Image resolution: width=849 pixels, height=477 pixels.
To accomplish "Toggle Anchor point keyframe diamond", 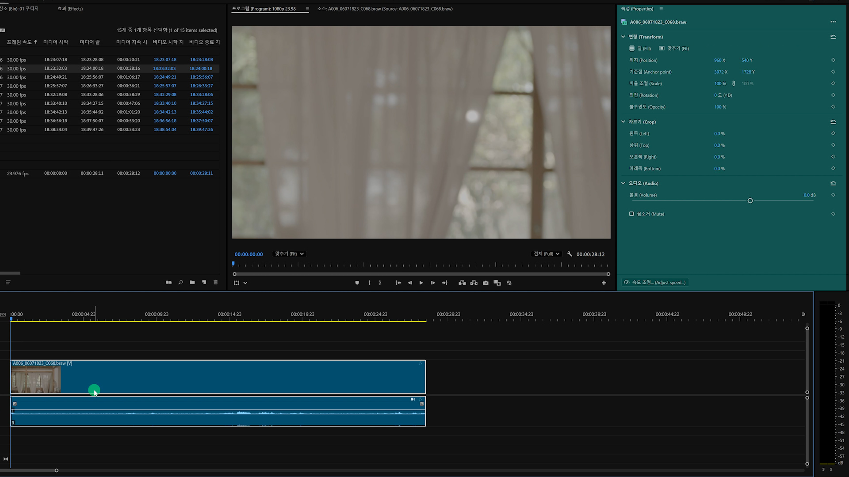I will tap(833, 72).
